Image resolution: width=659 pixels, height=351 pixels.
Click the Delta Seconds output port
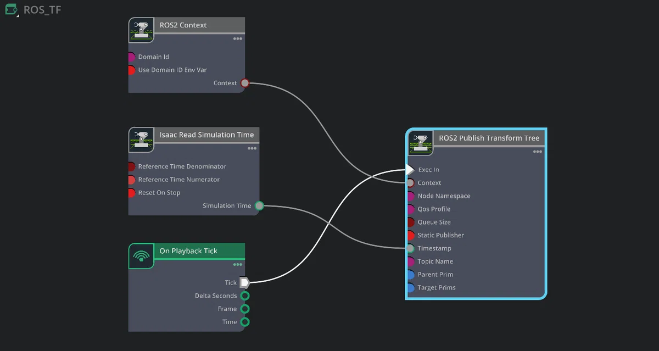tap(245, 296)
